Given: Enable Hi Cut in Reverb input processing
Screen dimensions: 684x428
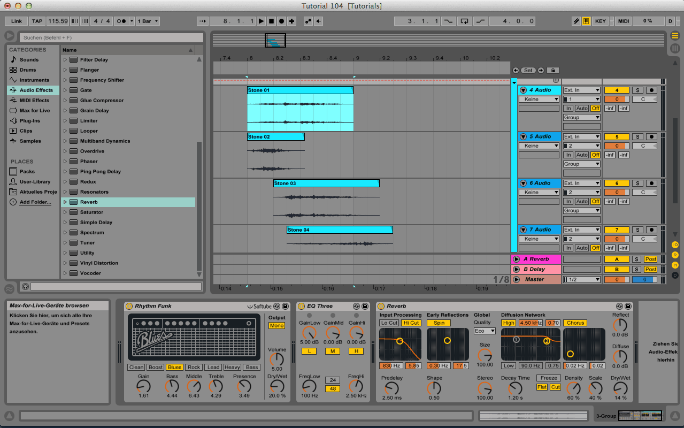Looking at the screenshot, I should 411,323.
